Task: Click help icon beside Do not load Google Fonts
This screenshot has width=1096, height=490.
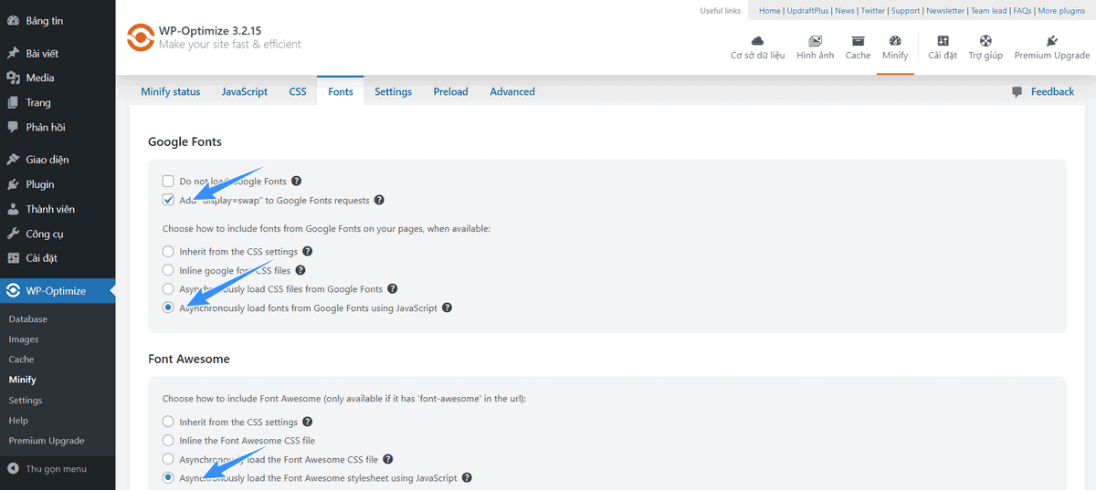Action: 296,182
